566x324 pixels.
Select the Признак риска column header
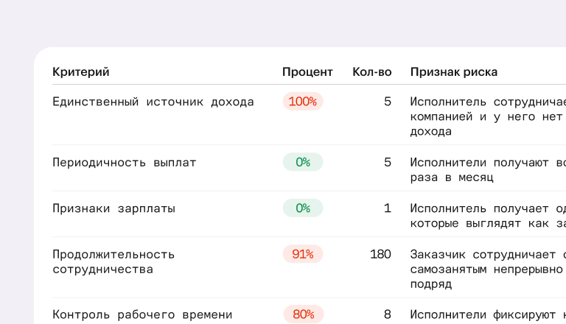[x=454, y=72]
